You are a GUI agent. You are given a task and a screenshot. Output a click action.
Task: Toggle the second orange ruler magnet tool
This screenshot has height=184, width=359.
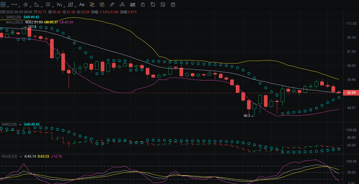coord(102,4)
